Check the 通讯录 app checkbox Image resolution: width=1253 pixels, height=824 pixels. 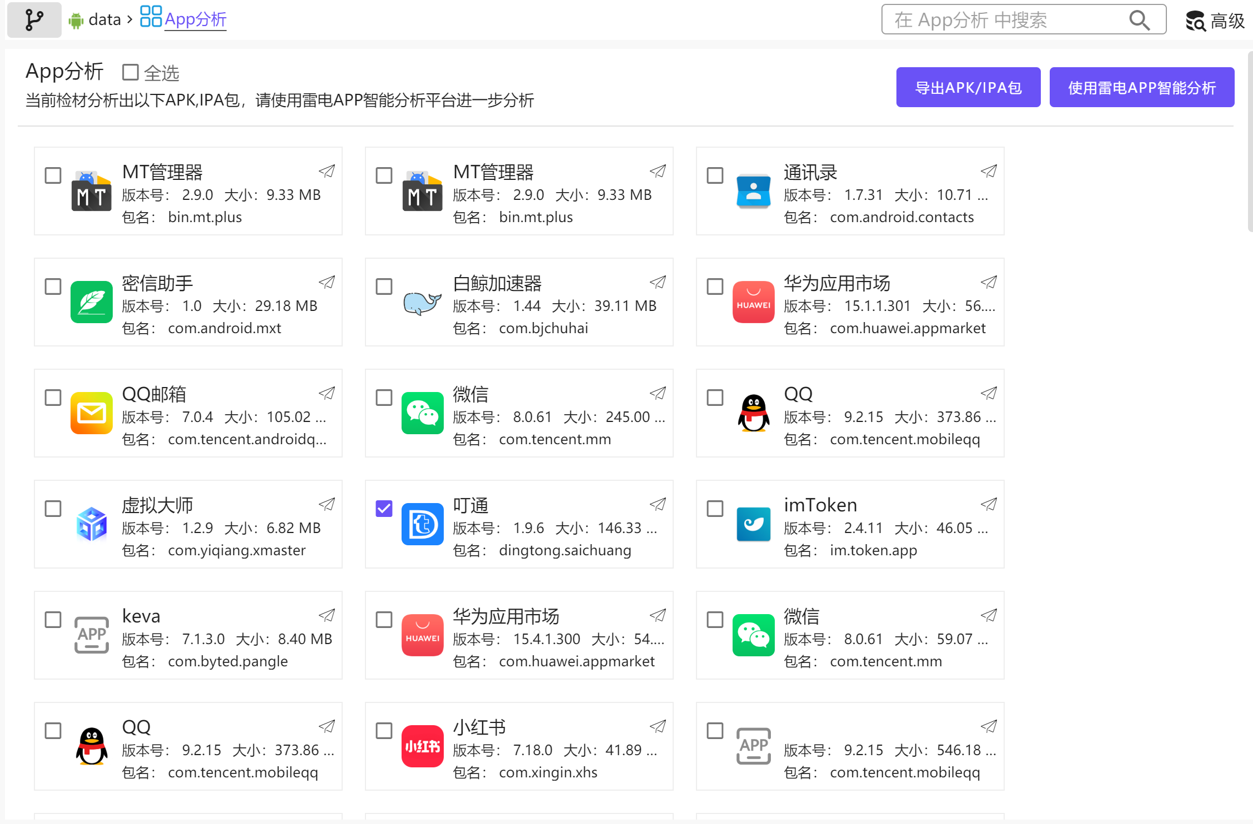click(x=715, y=175)
